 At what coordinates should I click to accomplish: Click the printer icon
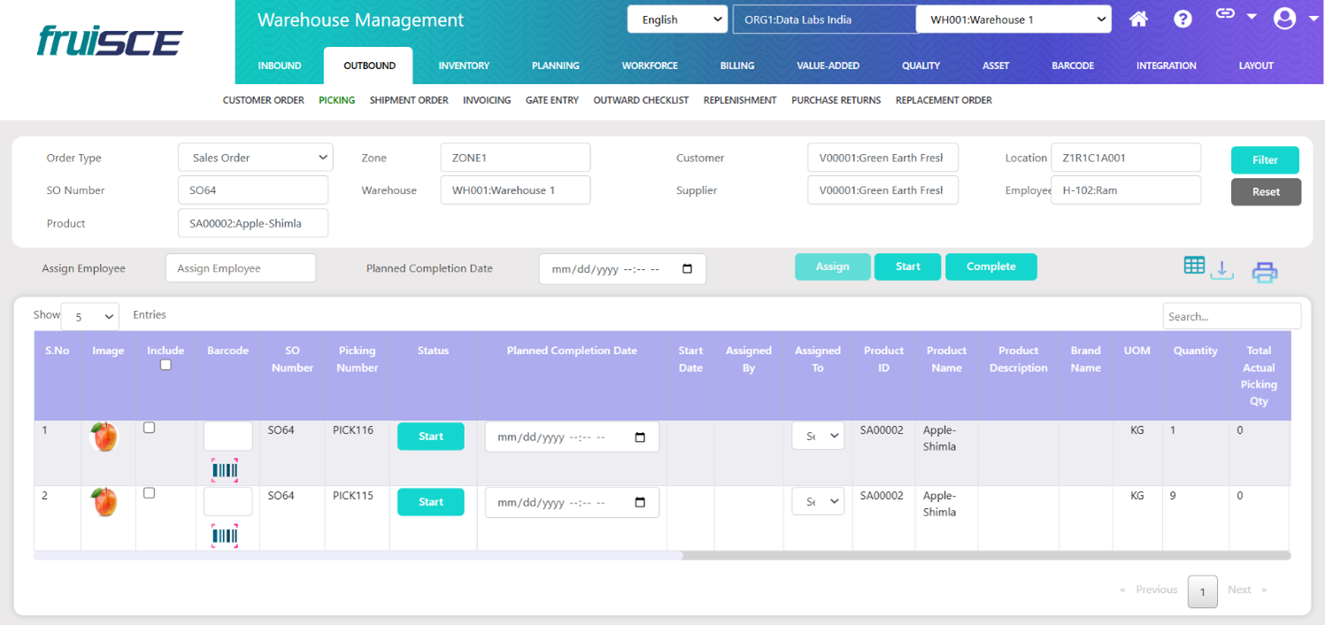click(1264, 273)
